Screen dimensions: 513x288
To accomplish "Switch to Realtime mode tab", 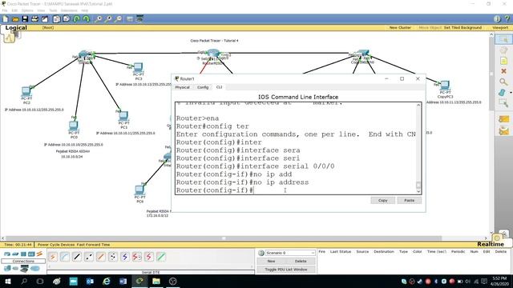I will pos(490,244).
